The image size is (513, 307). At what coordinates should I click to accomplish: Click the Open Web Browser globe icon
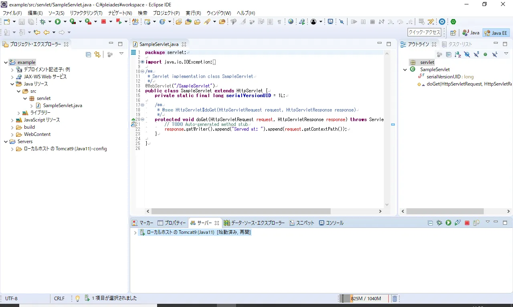(x=291, y=22)
